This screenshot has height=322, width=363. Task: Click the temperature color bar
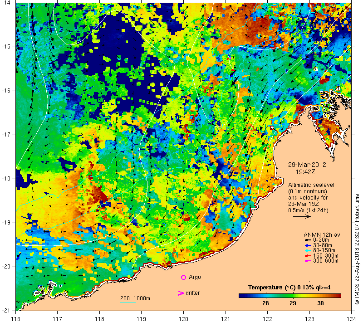290,296
